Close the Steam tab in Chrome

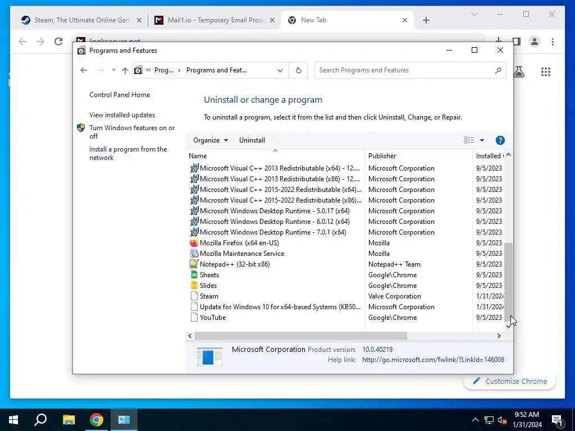click(139, 21)
